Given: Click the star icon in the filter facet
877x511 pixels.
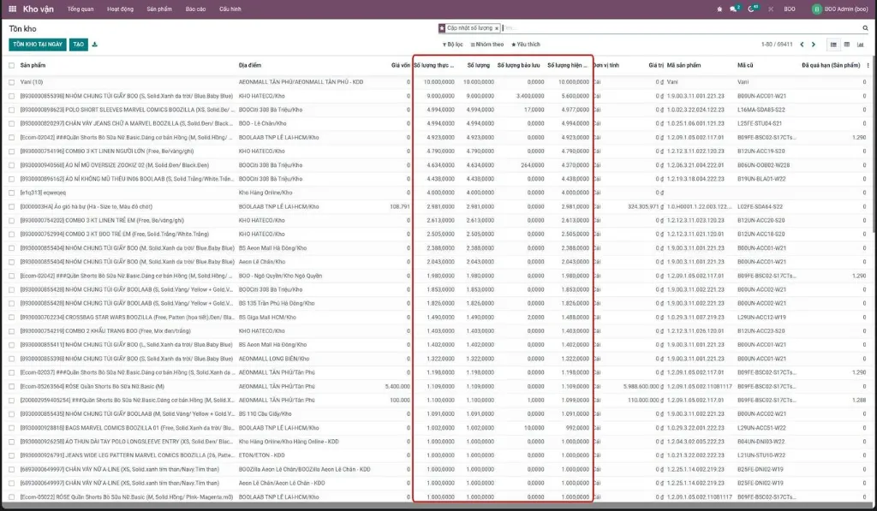Looking at the screenshot, I should pos(442,28).
